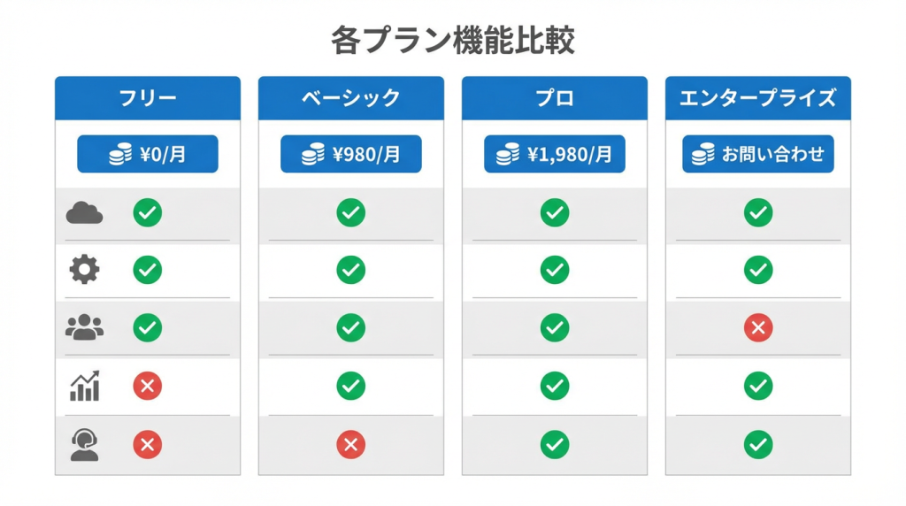The width and height of the screenshot is (906, 506).
Task: Click the cloud storage feature icon
Action: pos(84,213)
